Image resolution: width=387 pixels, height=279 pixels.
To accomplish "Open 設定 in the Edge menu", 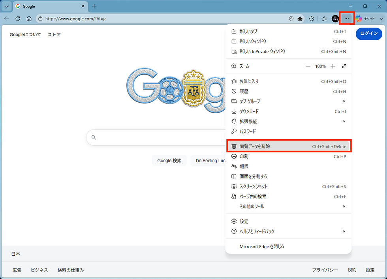I will [288, 221].
